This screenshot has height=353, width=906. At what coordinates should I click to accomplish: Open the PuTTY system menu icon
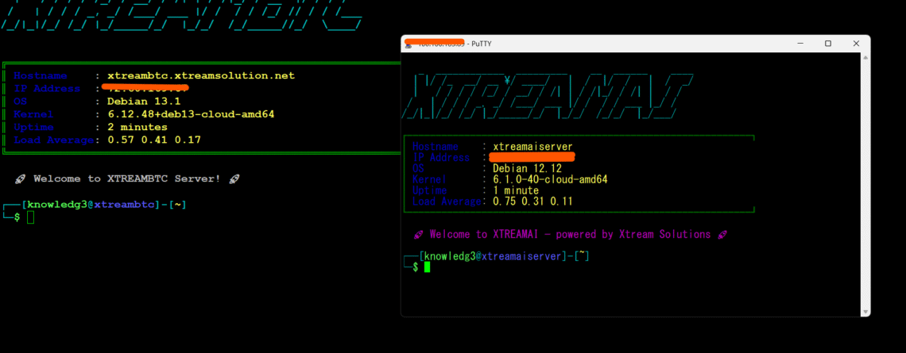[408, 44]
